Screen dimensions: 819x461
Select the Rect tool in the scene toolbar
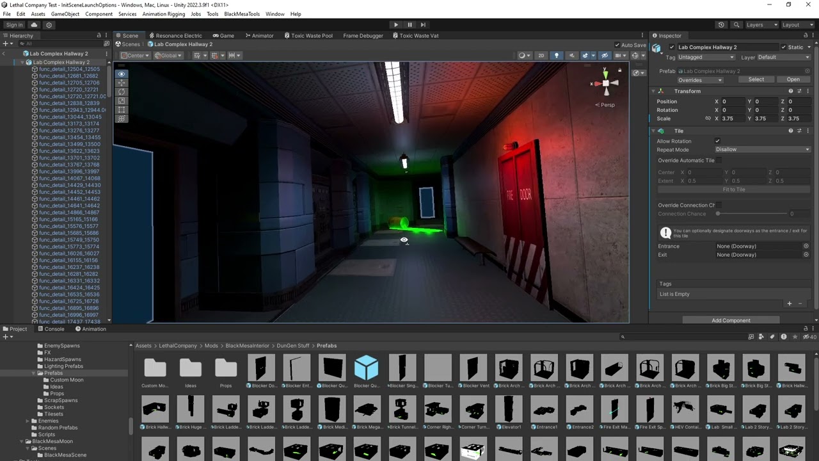click(122, 110)
